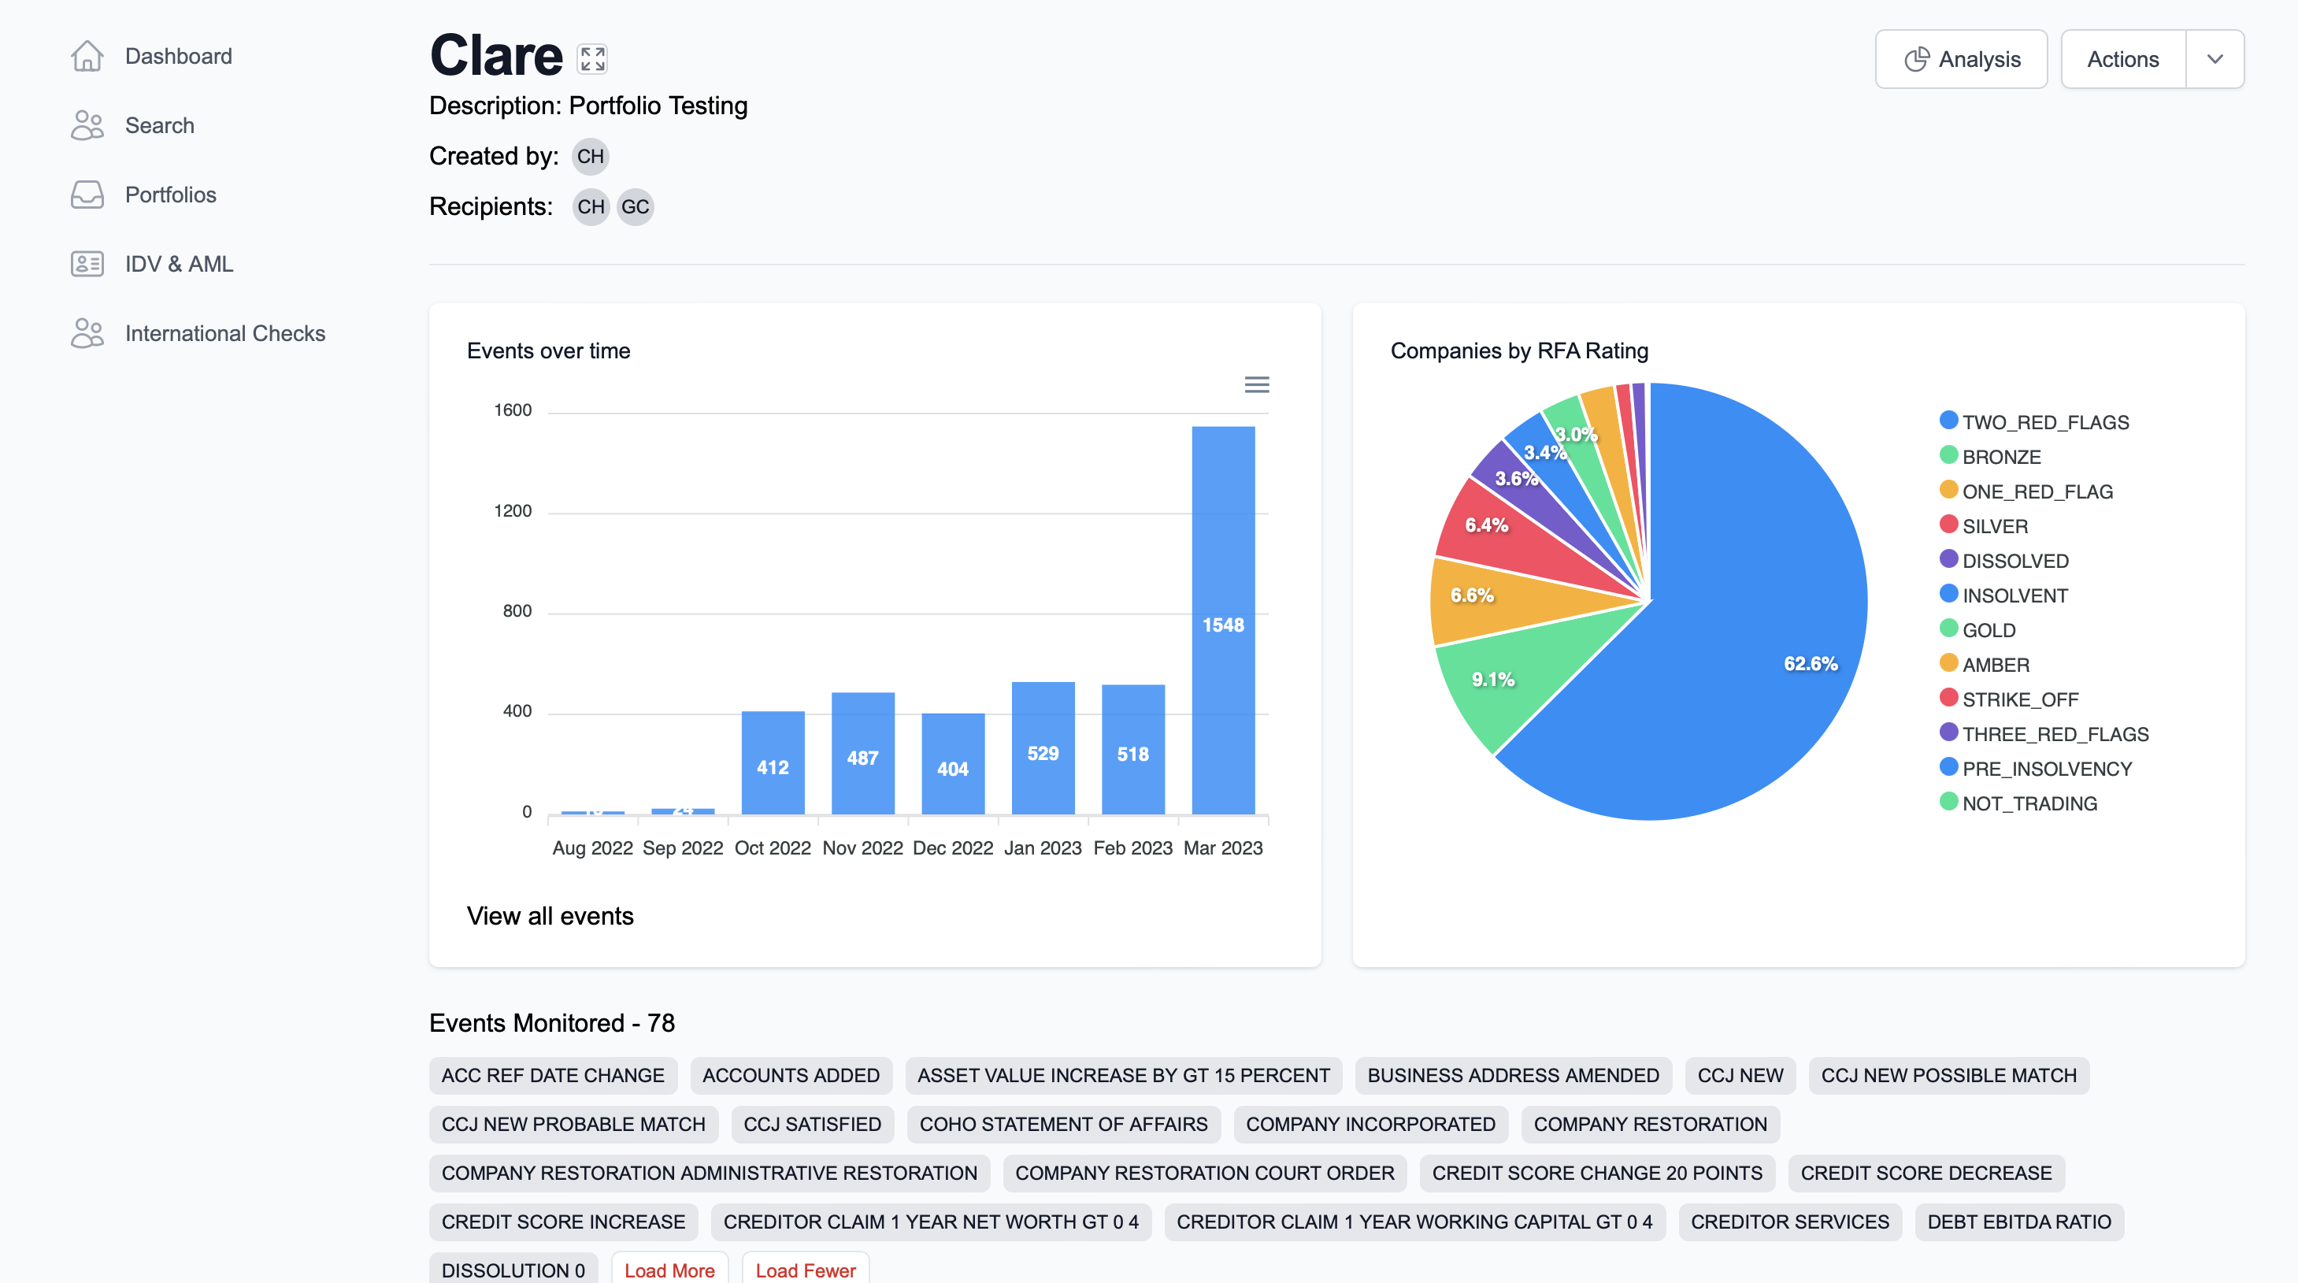Click the IDV & AML card icon
This screenshot has width=2298, height=1283.
coord(87,264)
